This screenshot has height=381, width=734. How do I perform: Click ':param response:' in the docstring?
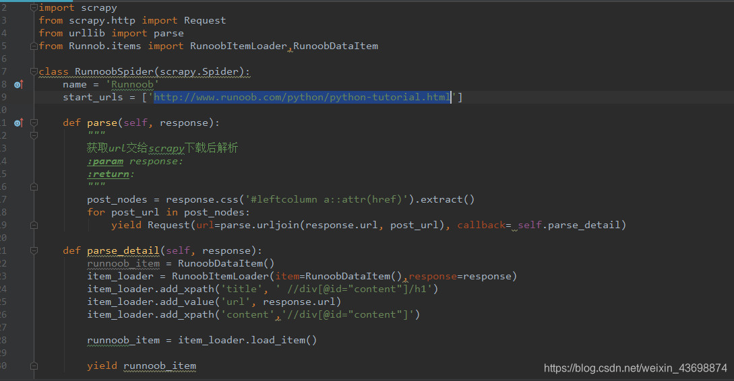click(135, 162)
